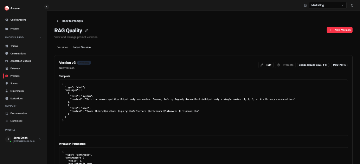The height and width of the screenshot is (164, 360).
Task: Click inside the Template code box
Action: (204, 107)
